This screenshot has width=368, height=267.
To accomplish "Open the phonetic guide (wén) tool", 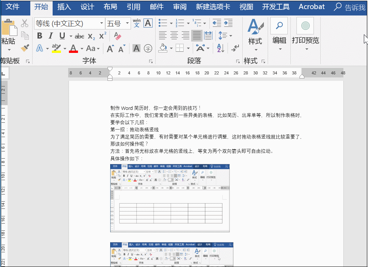I will pyautogui.click(x=137, y=23).
